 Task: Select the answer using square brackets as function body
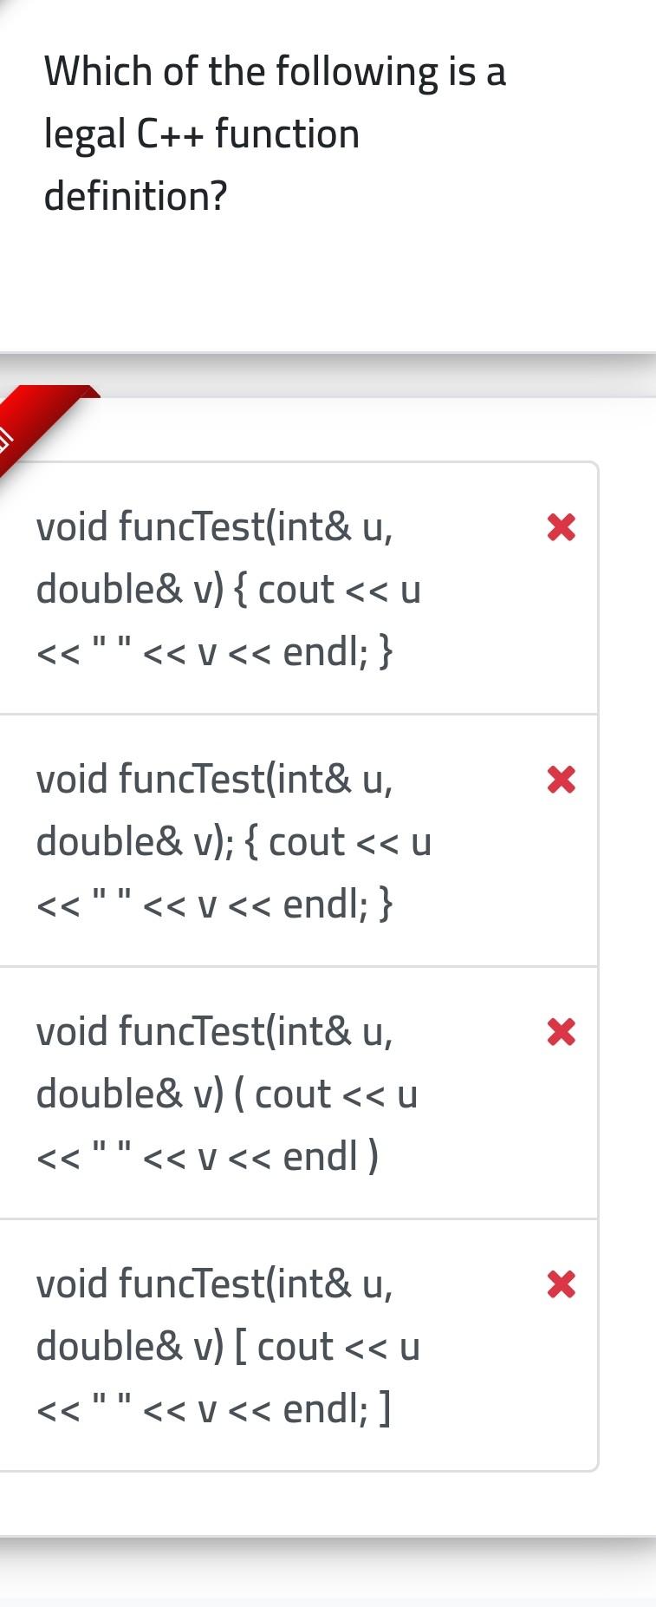point(260,1346)
